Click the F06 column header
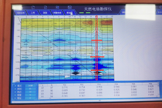162x108 pixels. 151,84
